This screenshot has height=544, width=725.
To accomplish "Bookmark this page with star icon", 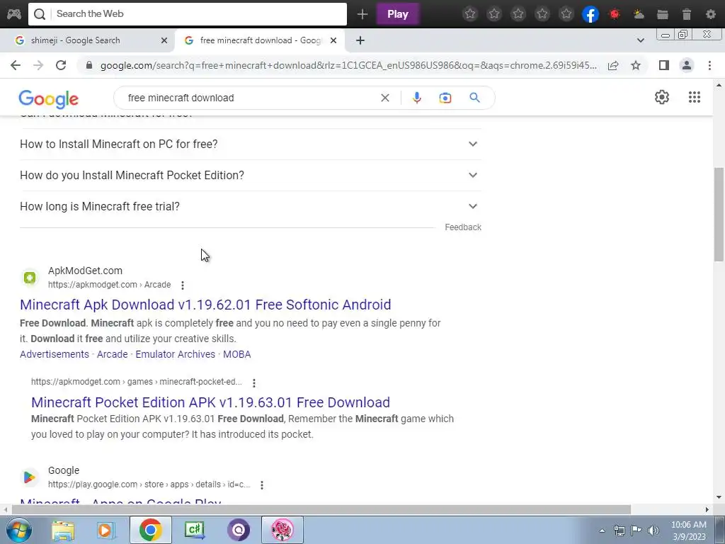I will (636, 65).
